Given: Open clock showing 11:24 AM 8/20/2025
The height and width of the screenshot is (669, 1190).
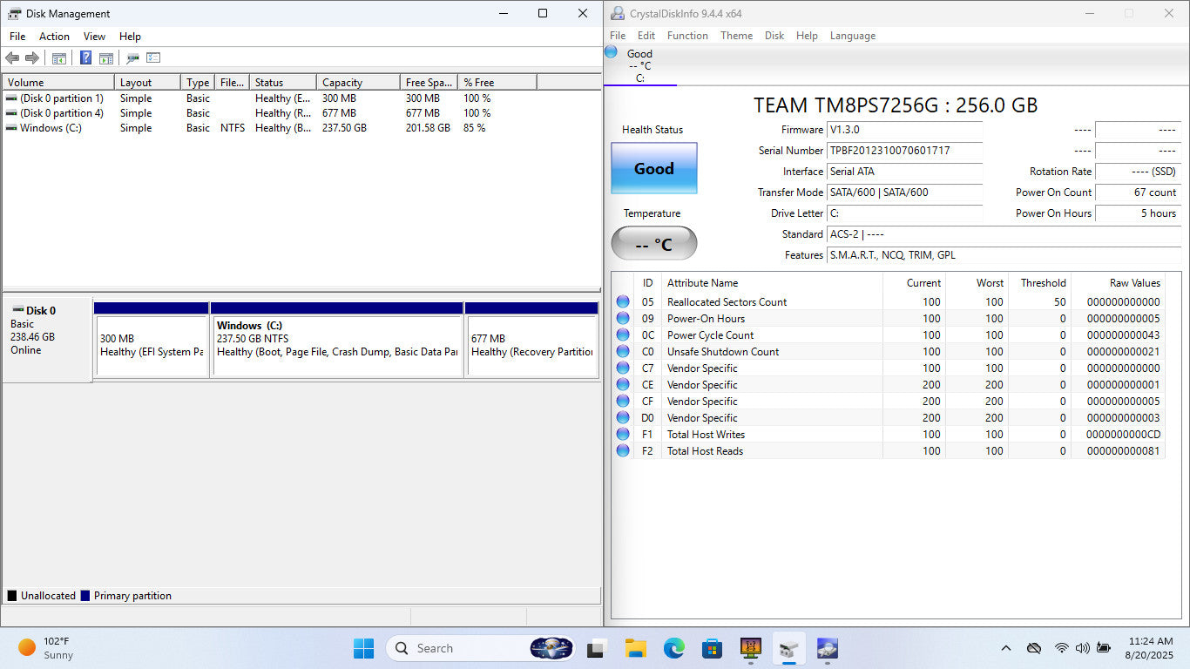Looking at the screenshot, I should pyautogui.click(x=1150, y=648).
